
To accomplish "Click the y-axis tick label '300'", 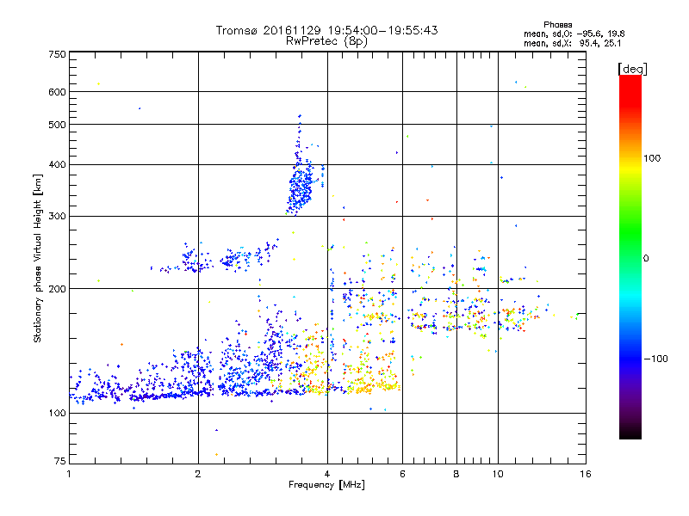I will tap(57, 216).
